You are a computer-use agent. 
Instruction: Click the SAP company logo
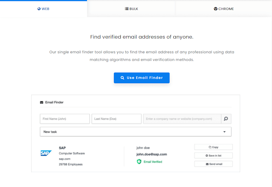click(x=46, y=153)
